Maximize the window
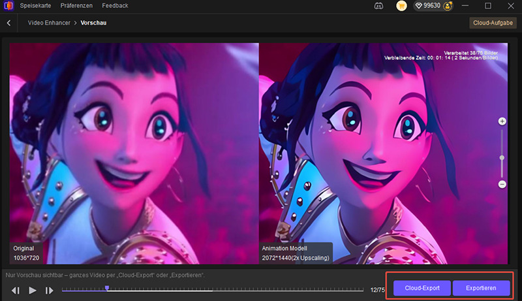 coord(488,6)
